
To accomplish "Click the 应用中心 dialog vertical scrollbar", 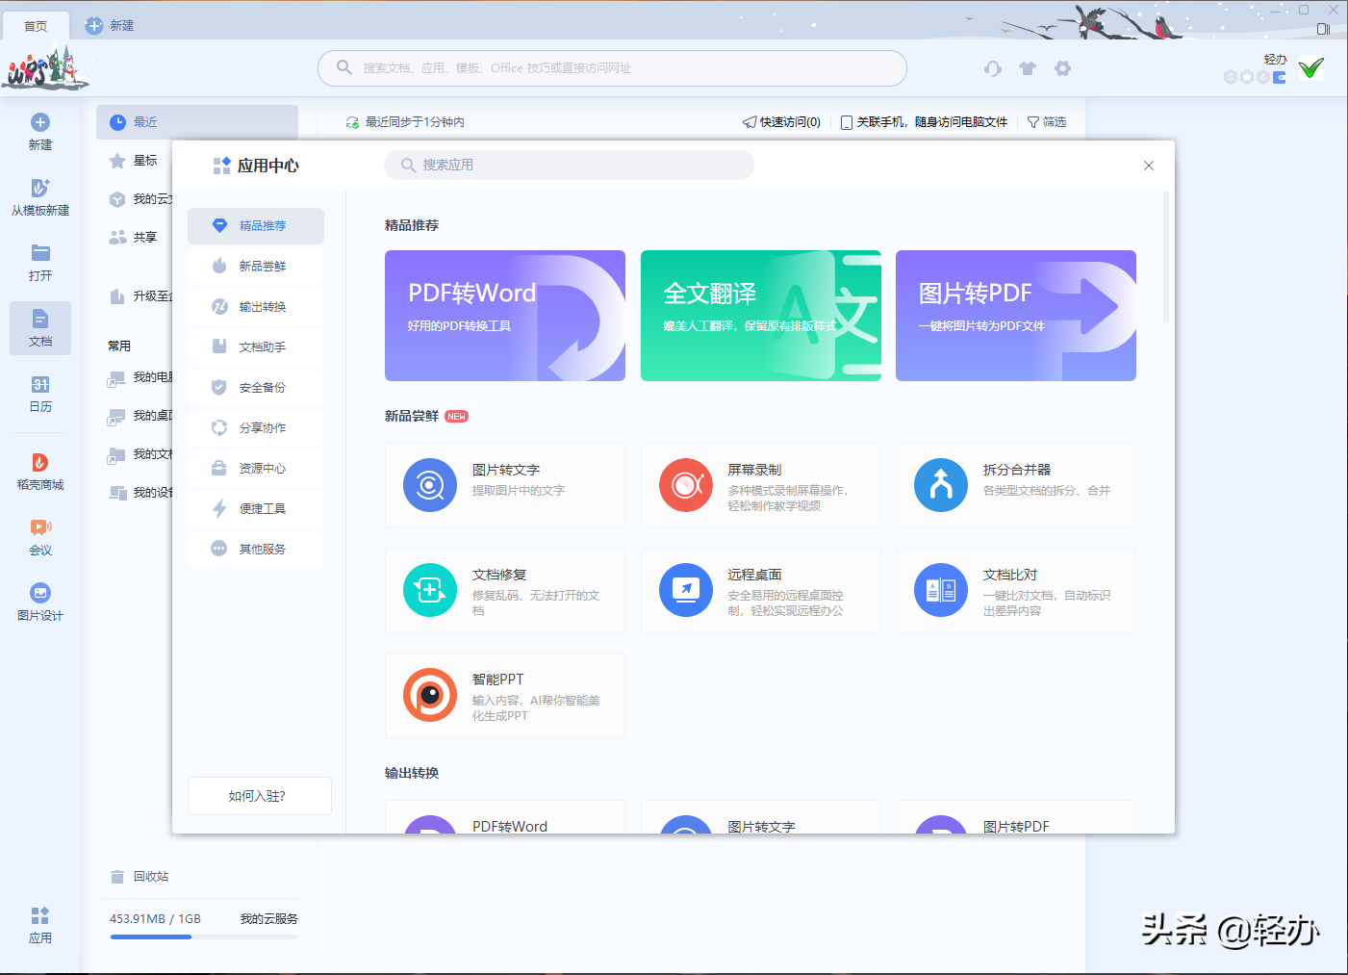I will click(x=1166, y=256).
